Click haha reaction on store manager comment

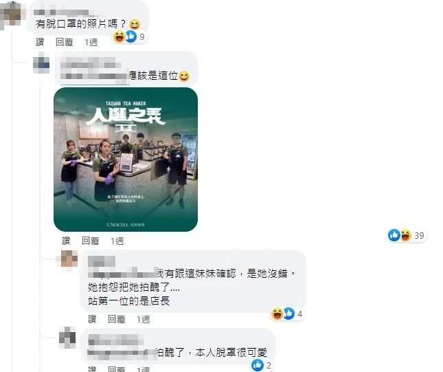click(277, 314)
